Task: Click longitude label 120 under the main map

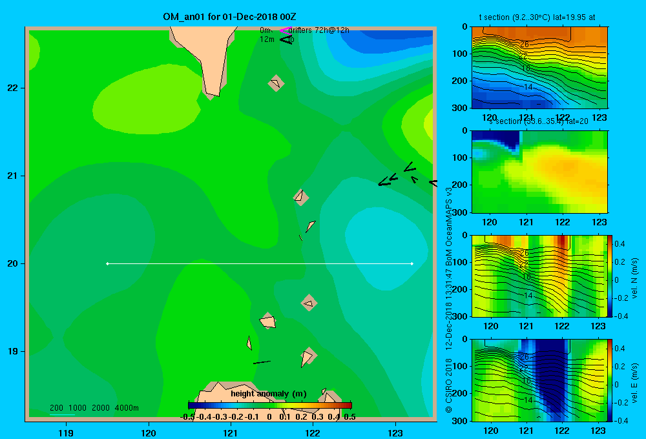Action: point(149,433)
